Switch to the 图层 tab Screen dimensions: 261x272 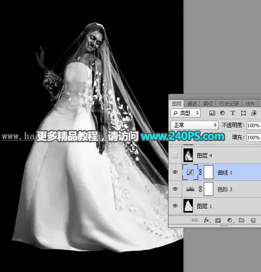pos(176,104)
